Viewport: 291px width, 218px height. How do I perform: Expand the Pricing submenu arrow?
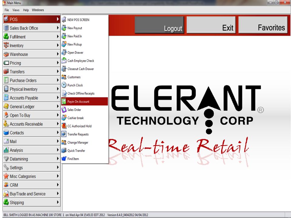pos(58,63)
